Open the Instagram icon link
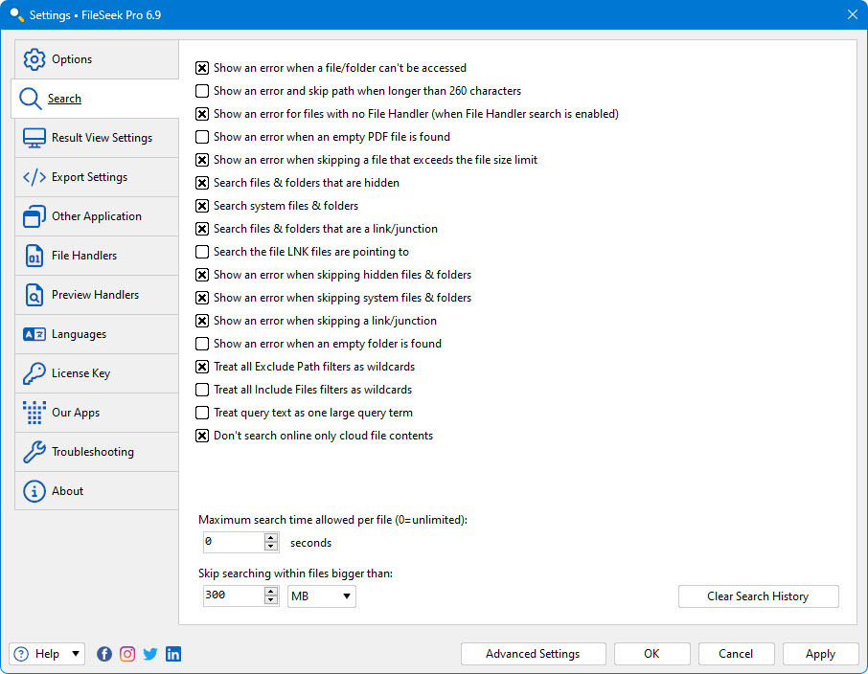 [x=127, y=654]
